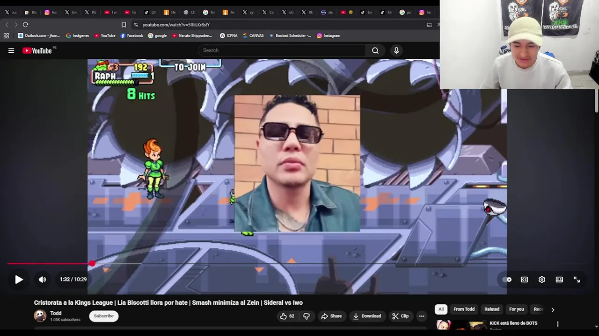
Task: Switch to the 'Tu' YouTube tab
Action: tap(131, 12)
